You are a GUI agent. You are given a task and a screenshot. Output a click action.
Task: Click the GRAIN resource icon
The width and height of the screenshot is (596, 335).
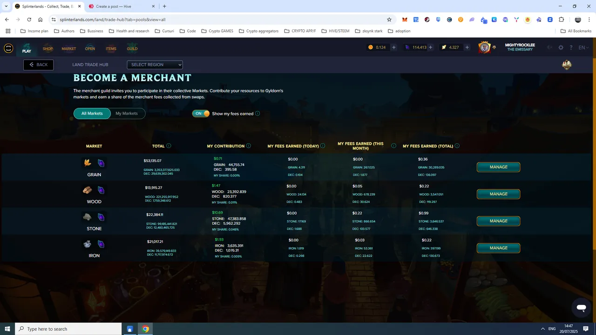pyautogui.click(x=88, y=163)
